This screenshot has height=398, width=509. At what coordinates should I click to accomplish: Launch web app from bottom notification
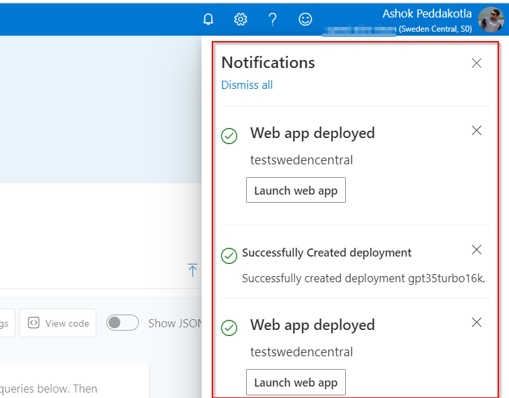click(x=296, y=383)
